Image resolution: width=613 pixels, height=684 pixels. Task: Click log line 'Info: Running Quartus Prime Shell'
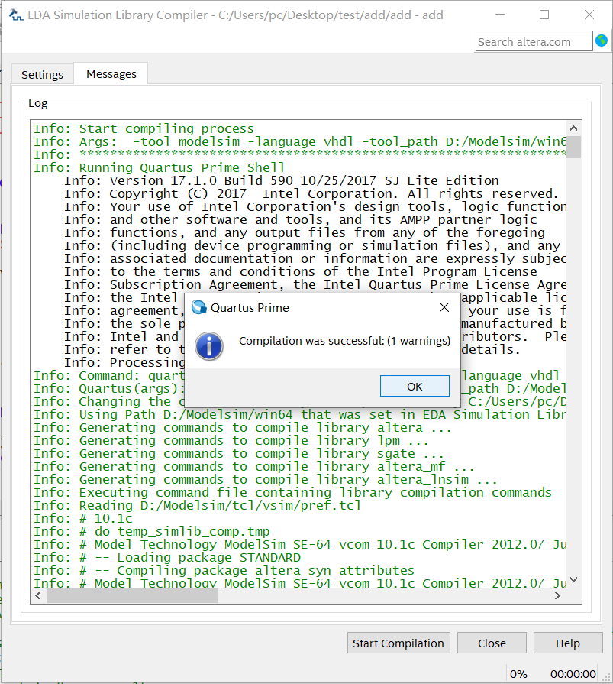pyautogui.click(x=159, y=167)
